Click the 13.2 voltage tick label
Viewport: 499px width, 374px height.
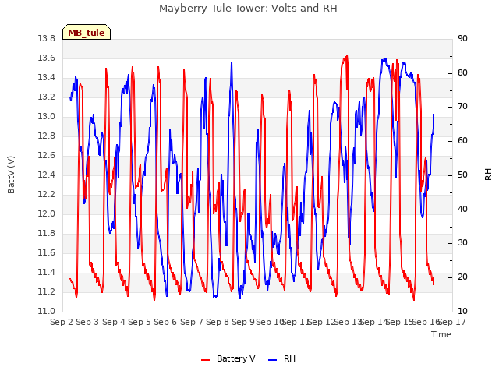(x=46, y=97)
